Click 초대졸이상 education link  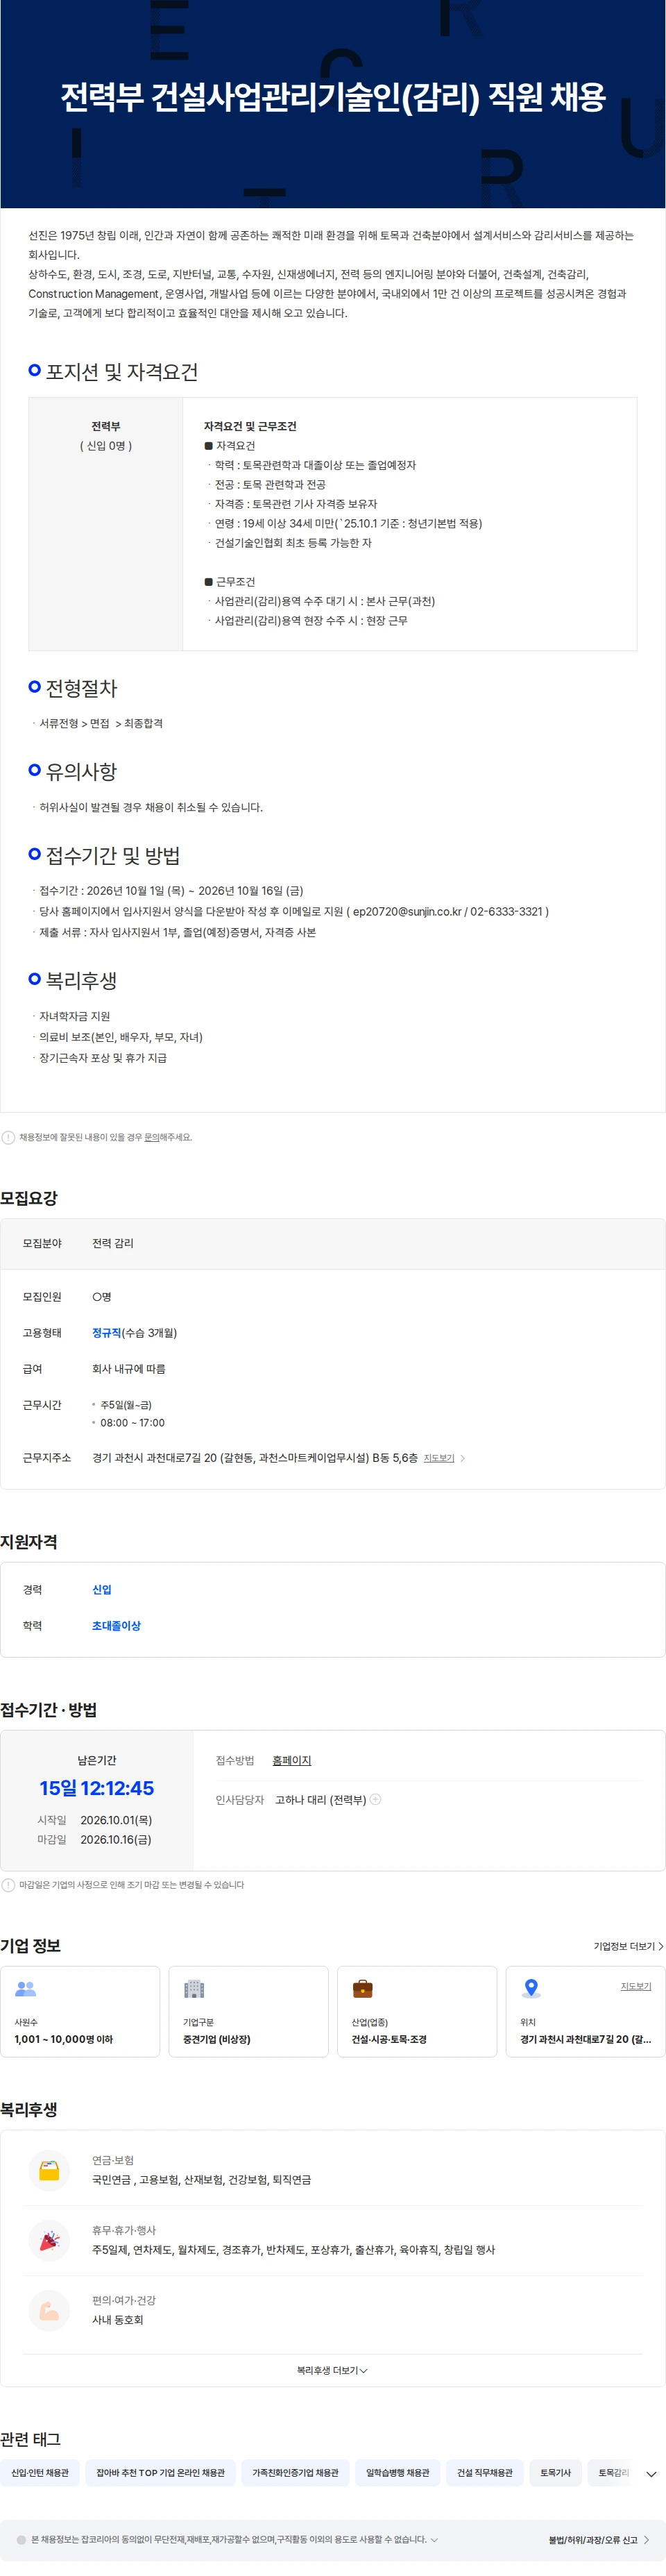[116, 1626]
